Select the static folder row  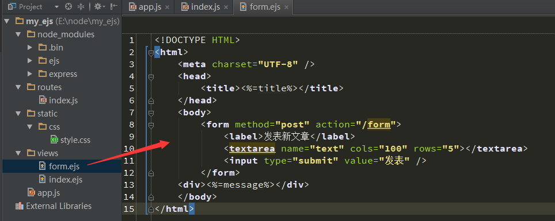tap(62, 114)
